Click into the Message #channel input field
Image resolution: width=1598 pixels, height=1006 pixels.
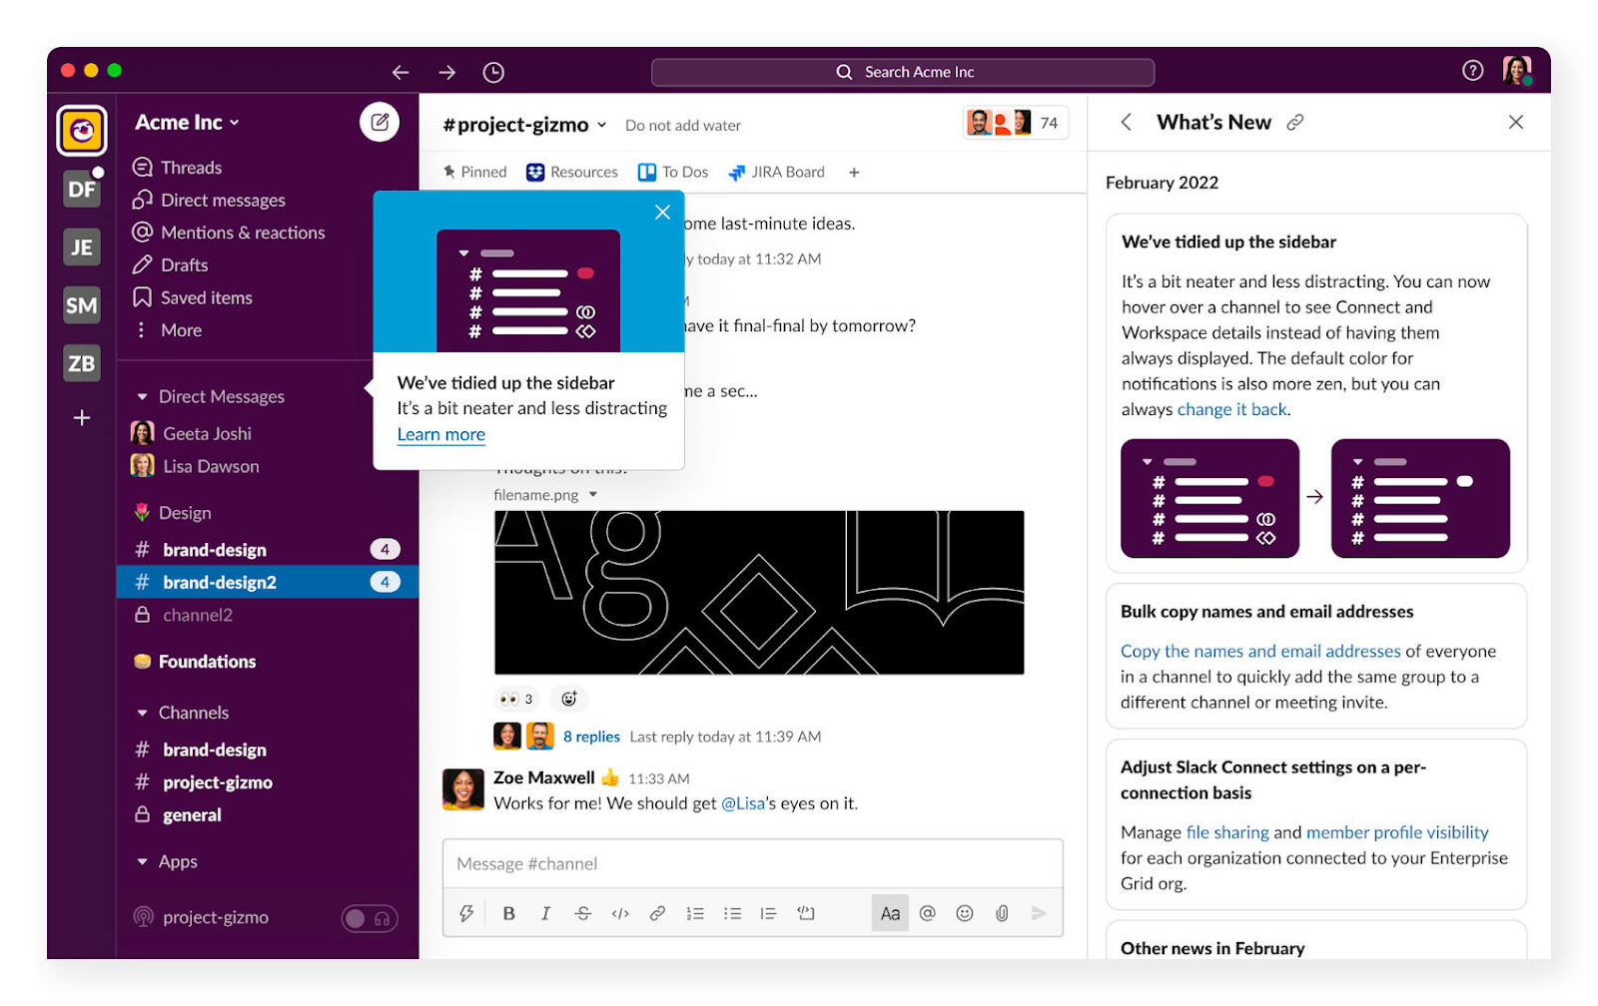point(752,864)
